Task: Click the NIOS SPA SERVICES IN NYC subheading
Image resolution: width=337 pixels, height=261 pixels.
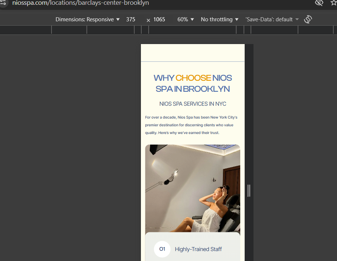Action: 192,104
